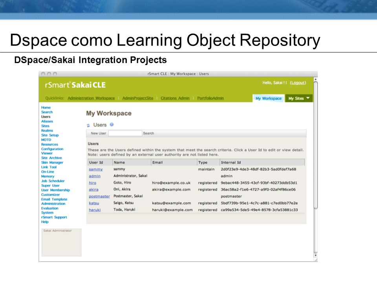Open rSmart Support in the left menu
This screenshot has width=377, height=282.
[x=54, y=217]
